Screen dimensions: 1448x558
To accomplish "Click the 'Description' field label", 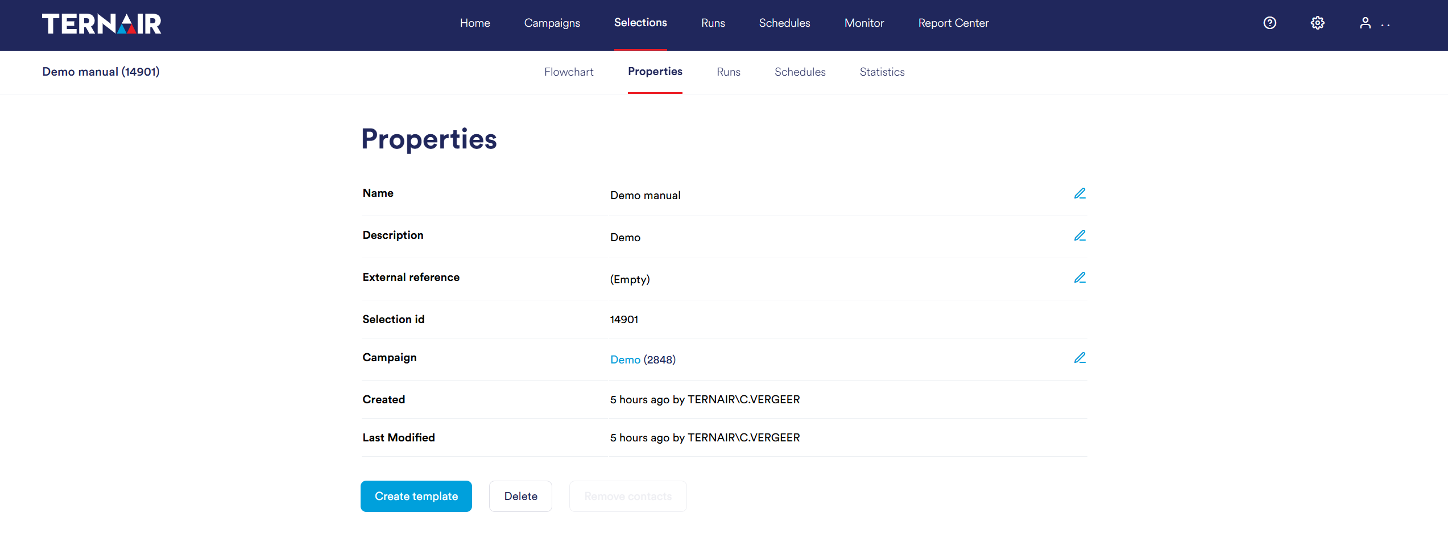I will 393,235.
